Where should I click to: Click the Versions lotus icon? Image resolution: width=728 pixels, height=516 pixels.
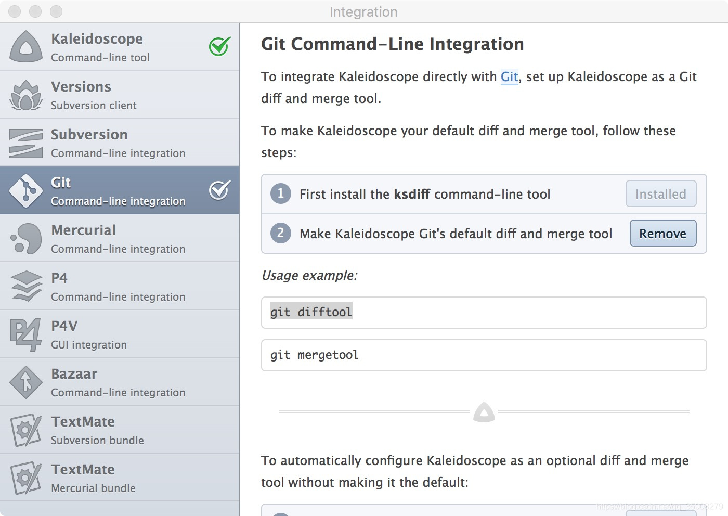point(26,95)
